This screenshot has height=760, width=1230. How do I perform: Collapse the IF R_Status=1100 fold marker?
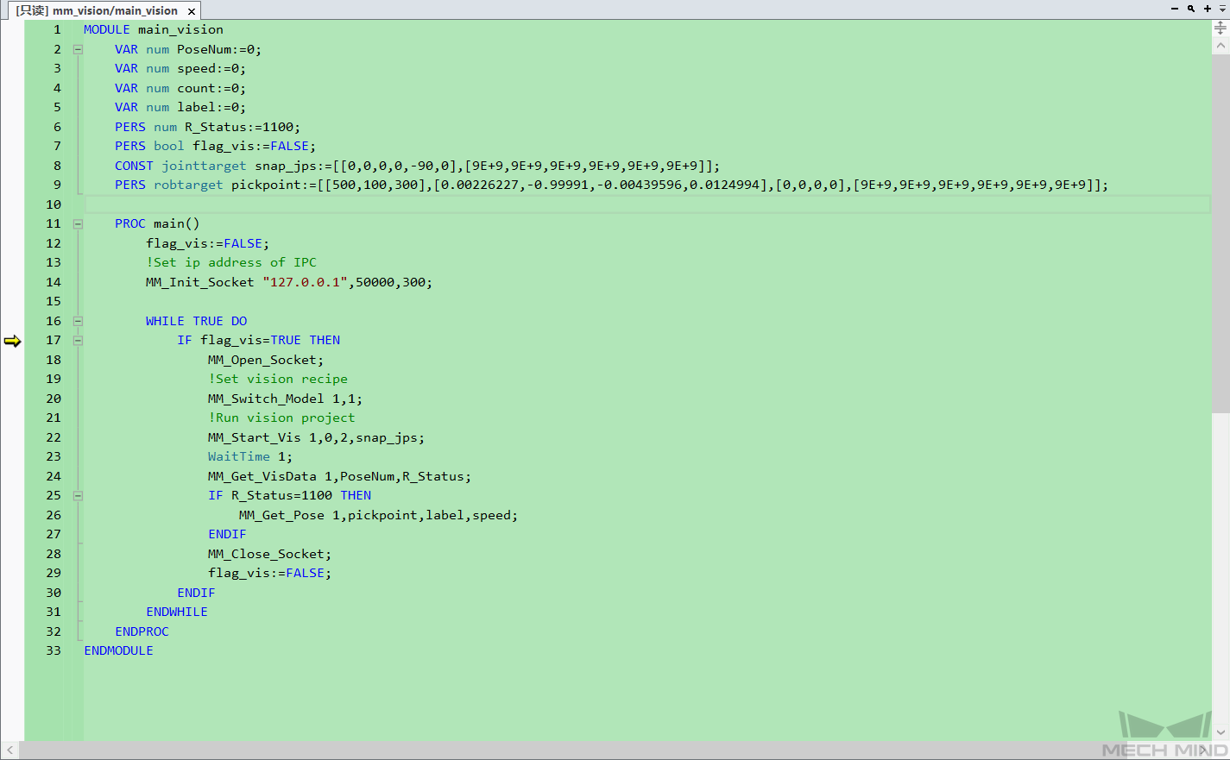[x=78, y=495]
